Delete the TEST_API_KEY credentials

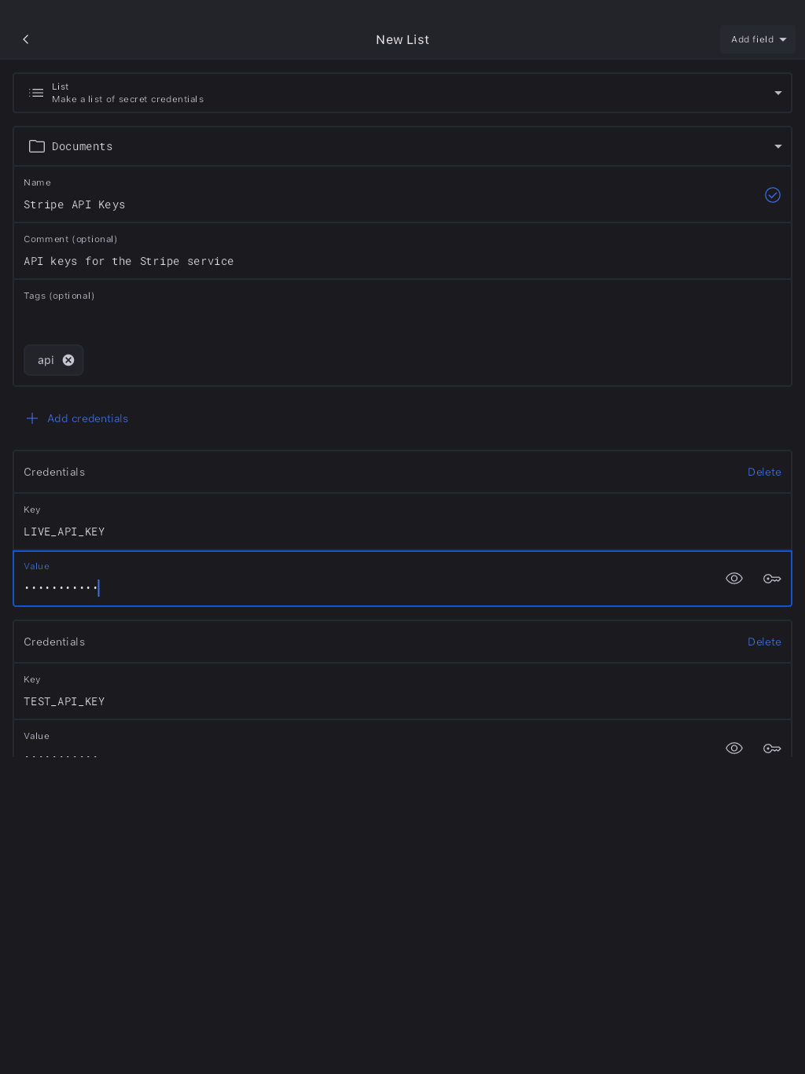coord(763,642)
